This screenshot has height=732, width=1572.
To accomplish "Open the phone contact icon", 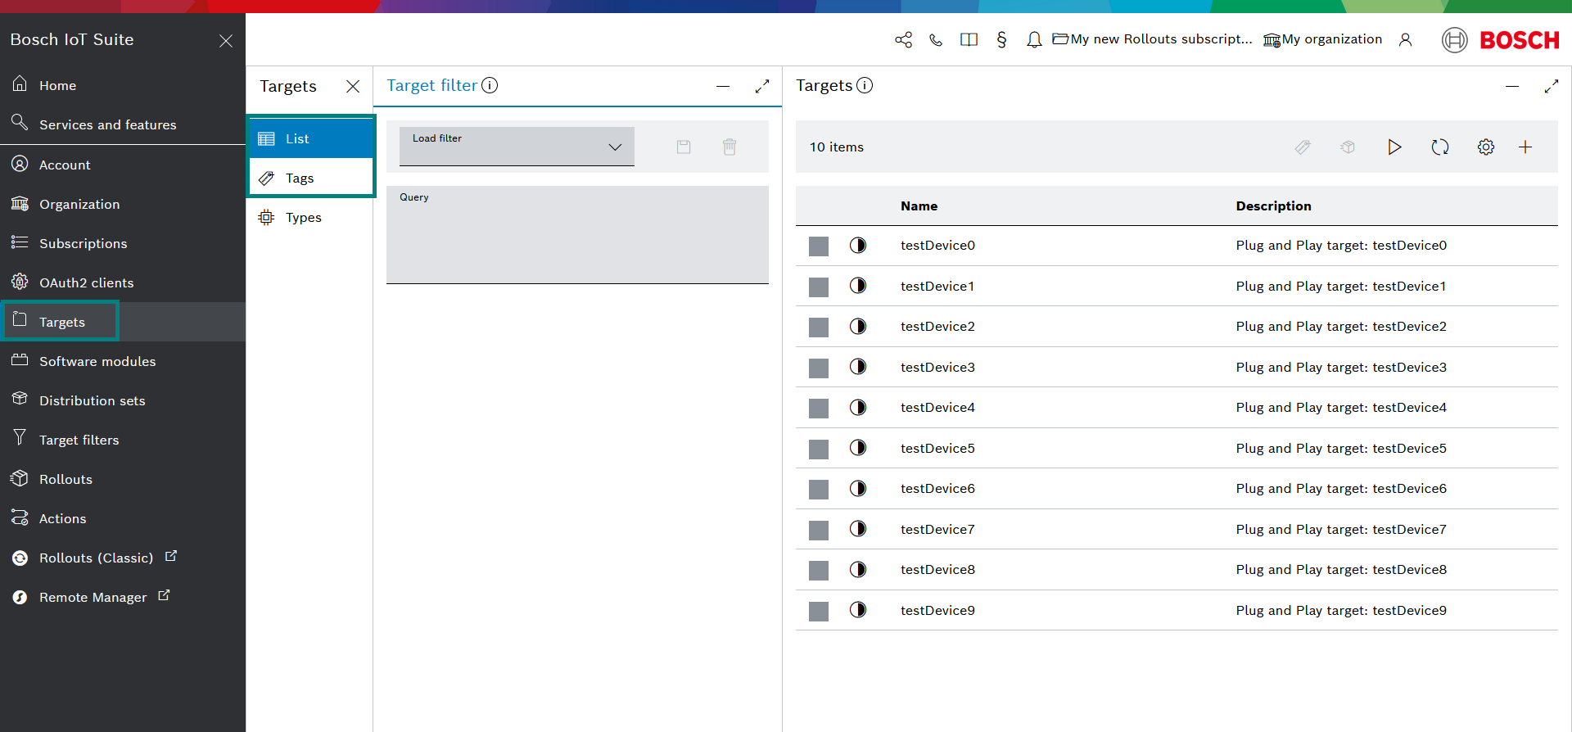I will pos(936,39).
